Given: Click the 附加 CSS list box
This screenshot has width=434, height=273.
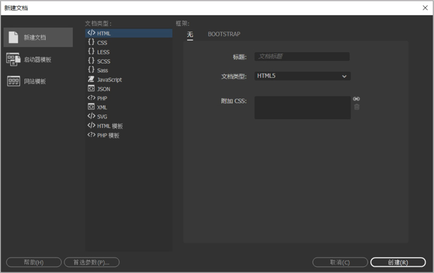Looking at the screenshot, I should (x=302, y=107).
